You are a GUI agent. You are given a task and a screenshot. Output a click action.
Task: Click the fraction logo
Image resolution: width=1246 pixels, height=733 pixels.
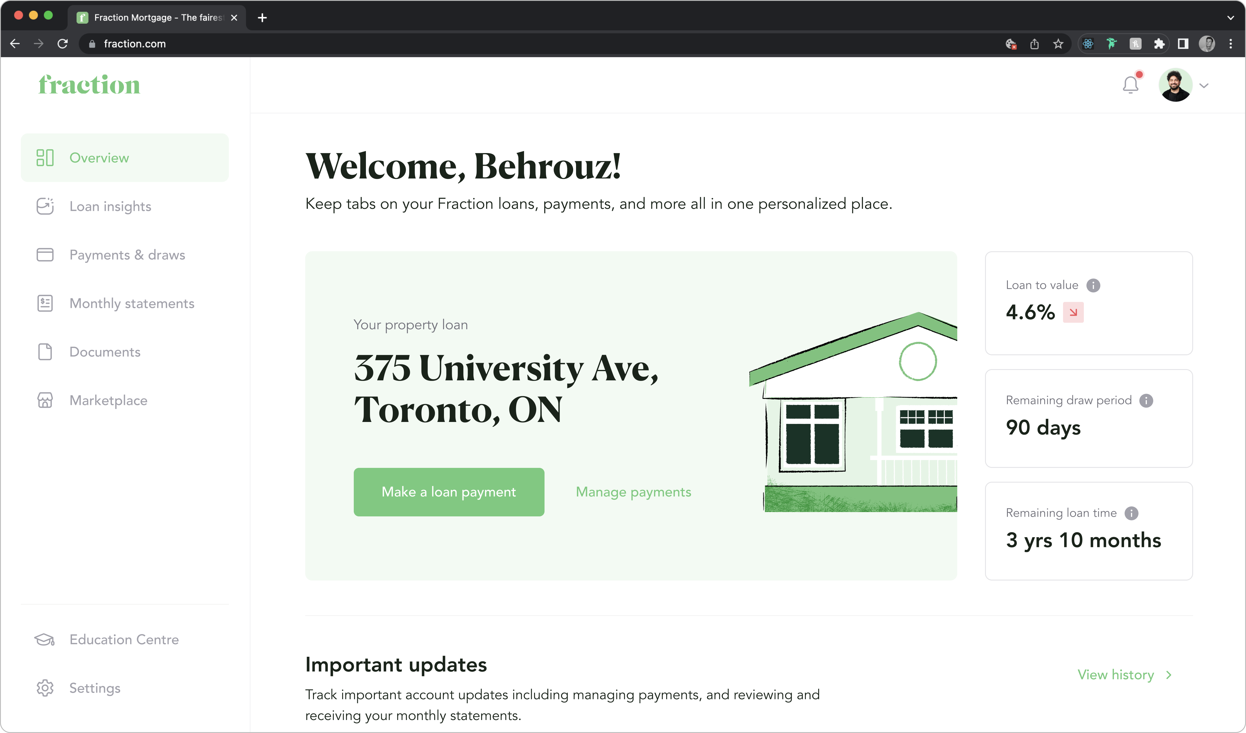[90, 85]
